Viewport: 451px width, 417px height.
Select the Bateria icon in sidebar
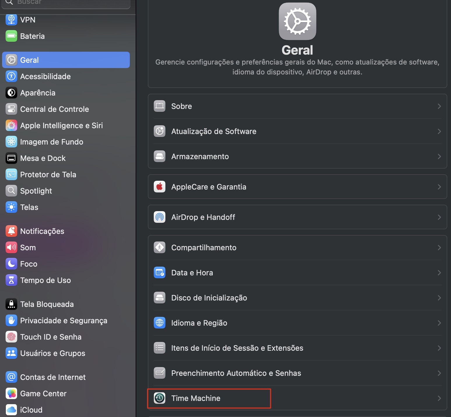click(x=11, y=36)
